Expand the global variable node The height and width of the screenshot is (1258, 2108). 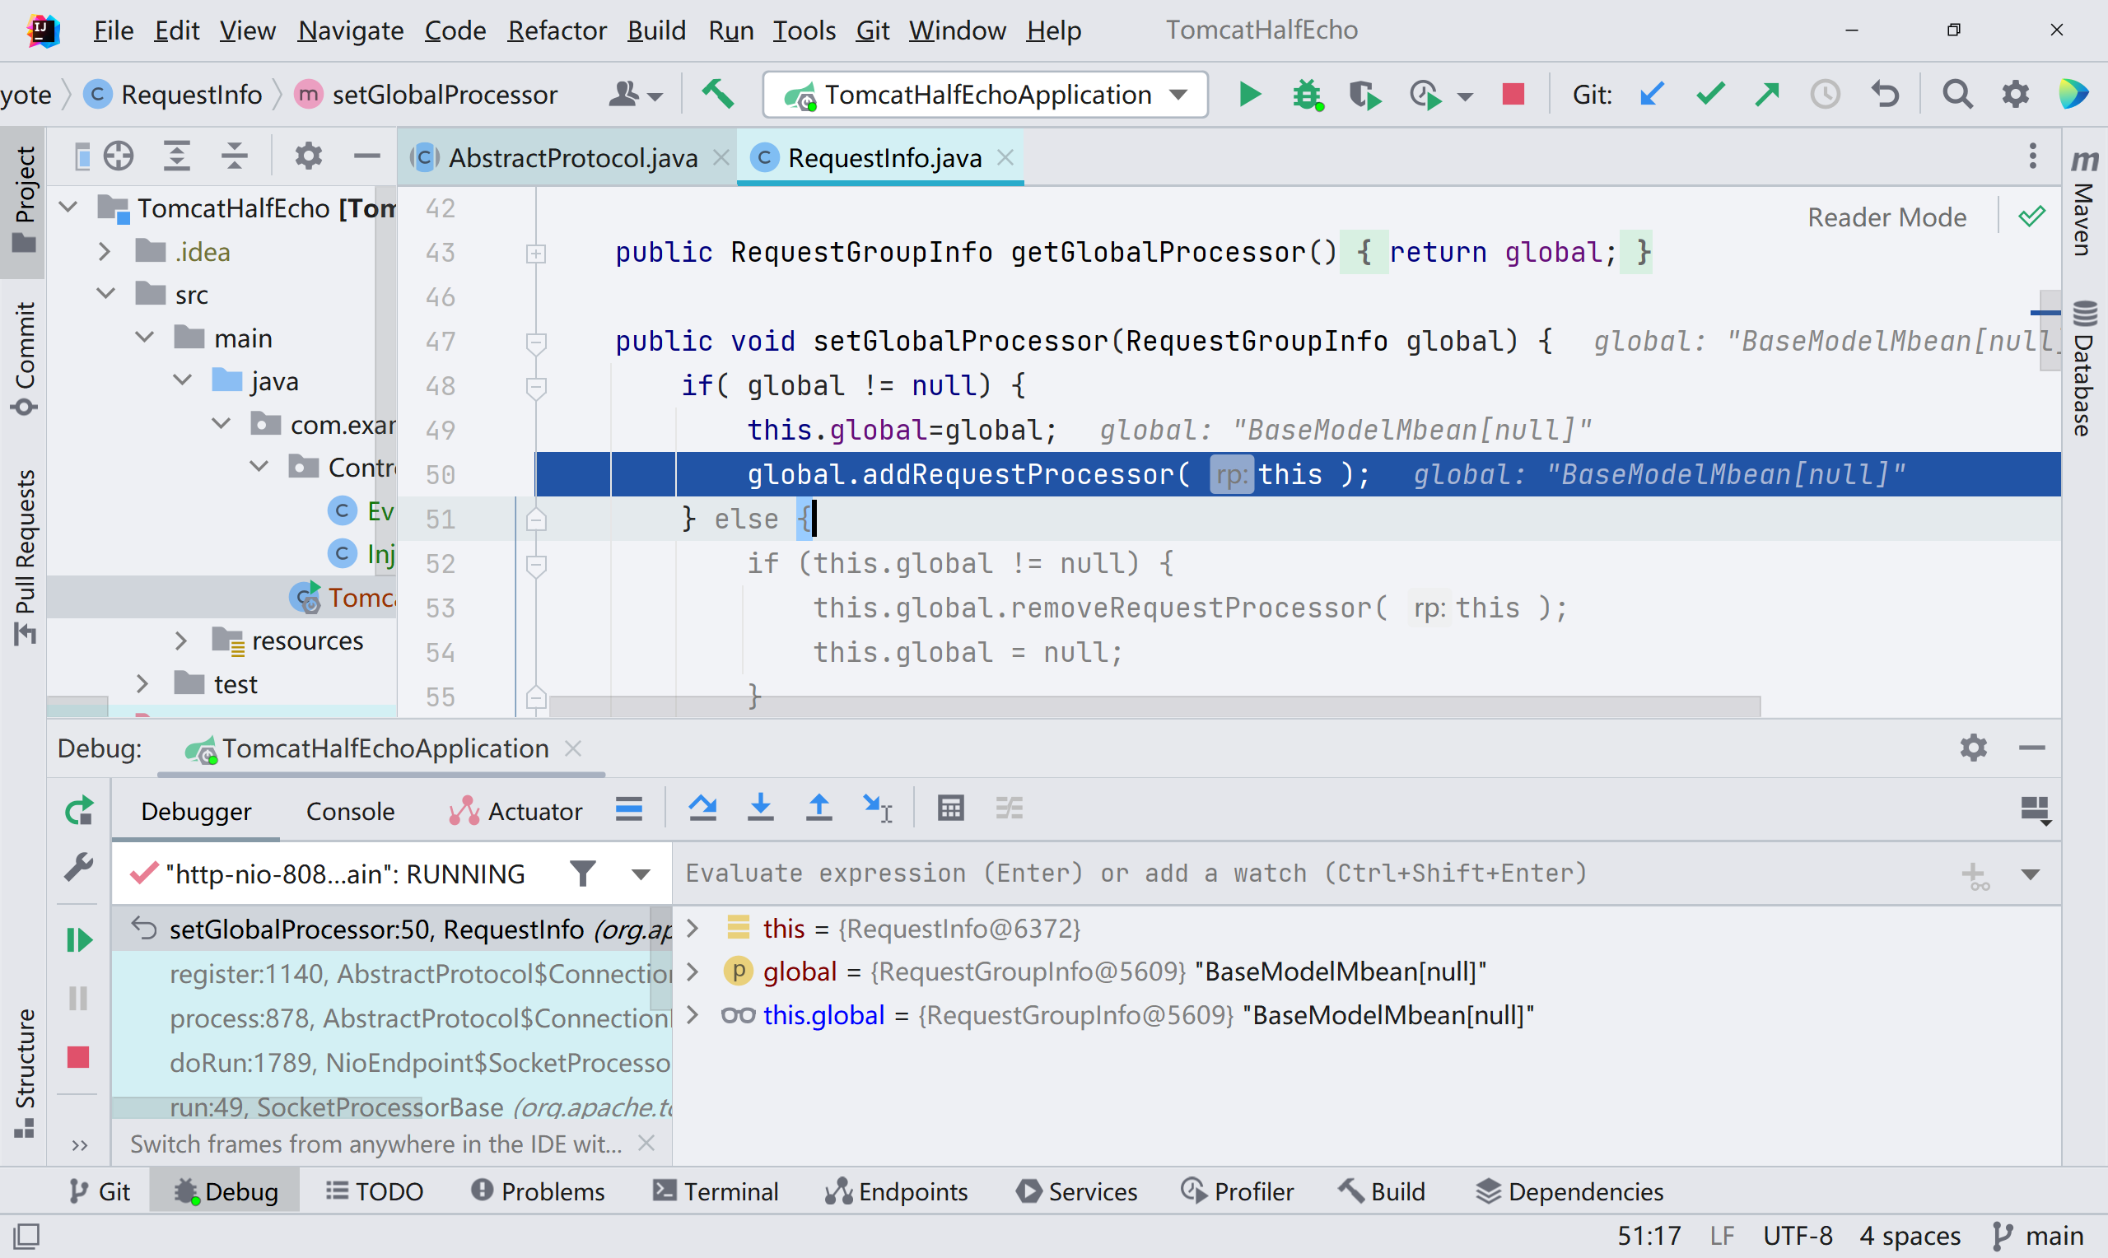coord(693,971)
